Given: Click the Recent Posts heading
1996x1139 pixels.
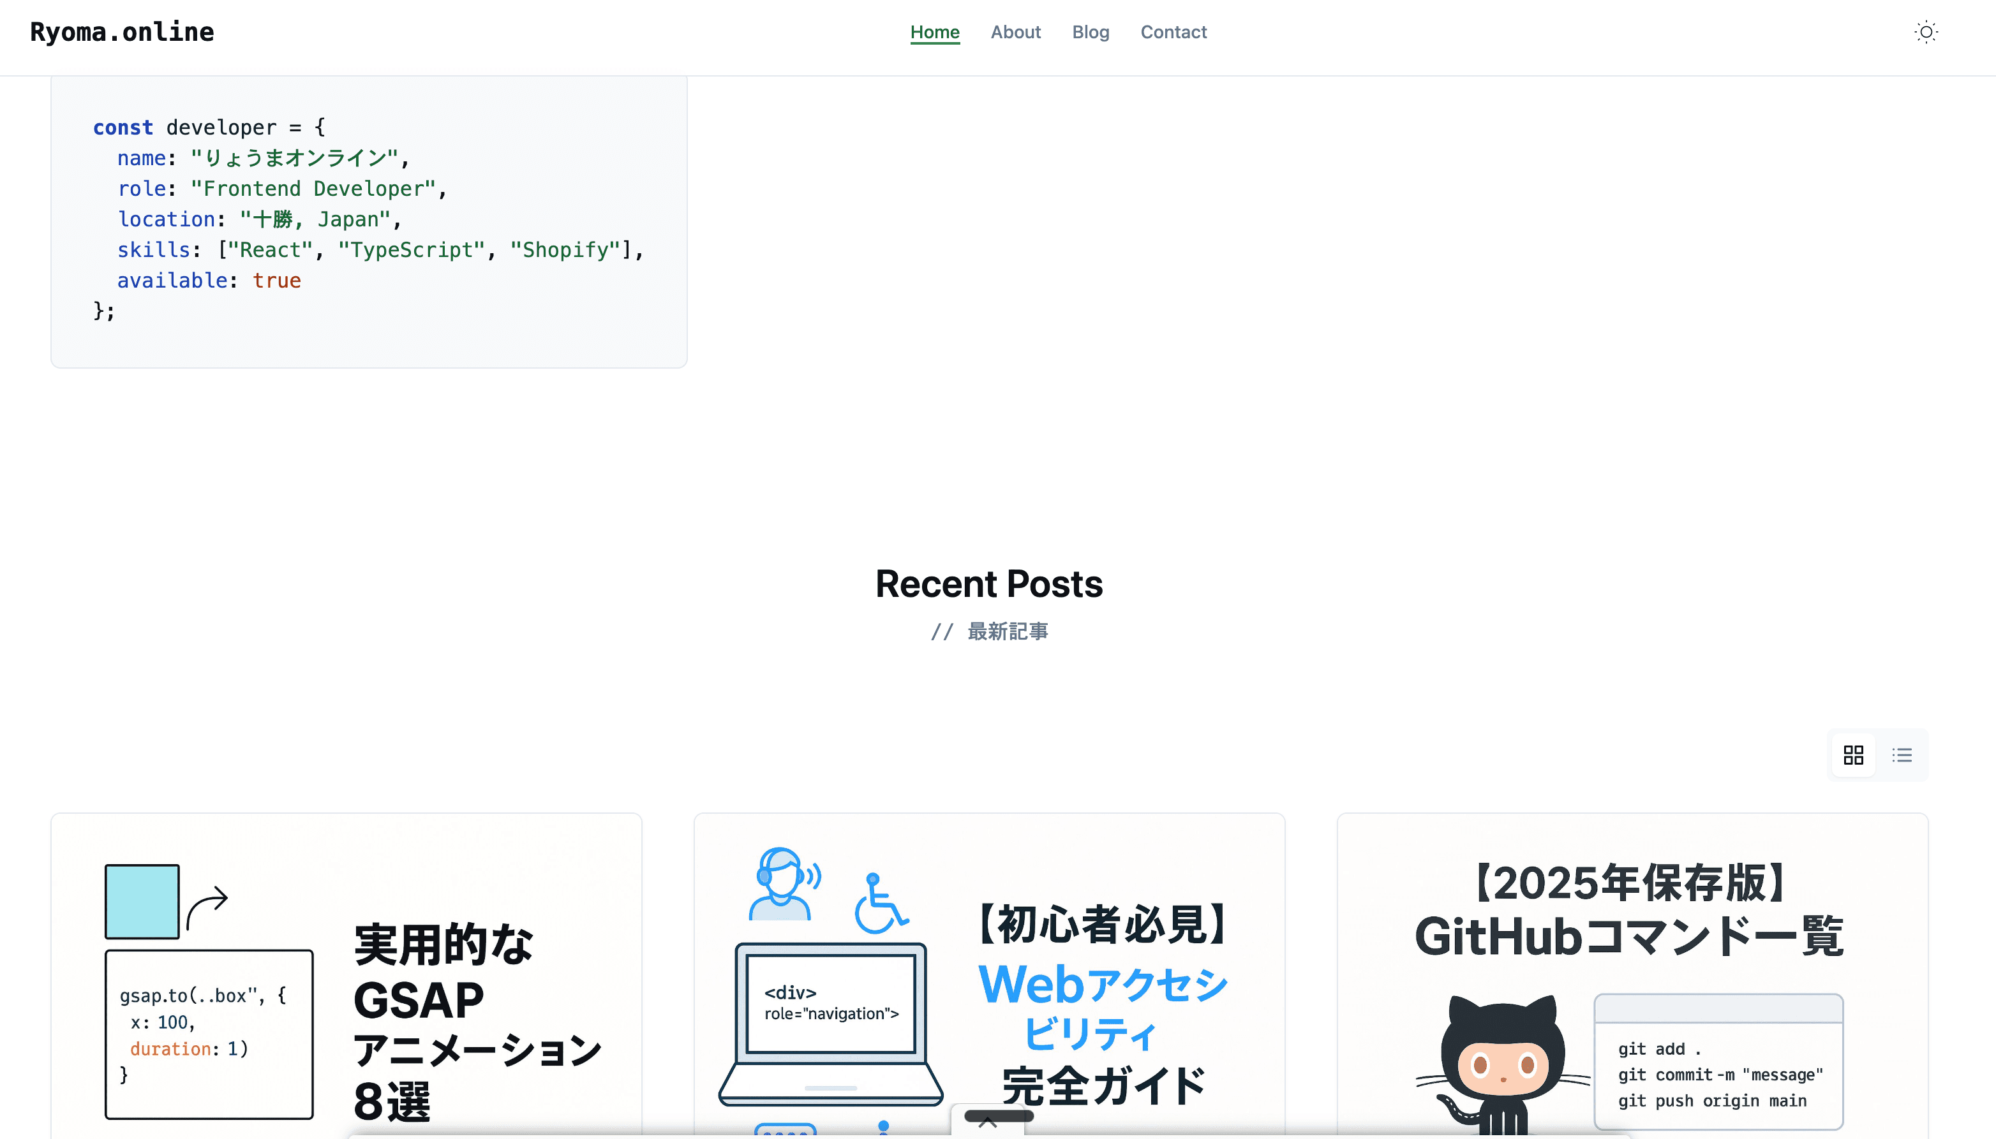Looking at the screenshot, I should tap(988, 584).
